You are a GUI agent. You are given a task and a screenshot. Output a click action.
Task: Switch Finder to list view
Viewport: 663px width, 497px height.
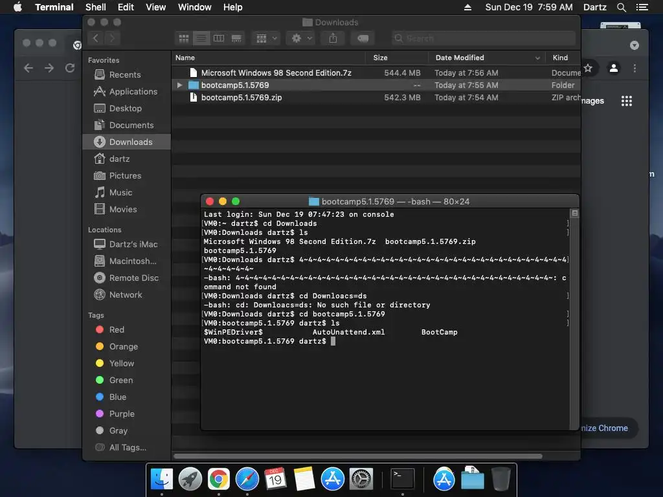[x=201, y=38]
